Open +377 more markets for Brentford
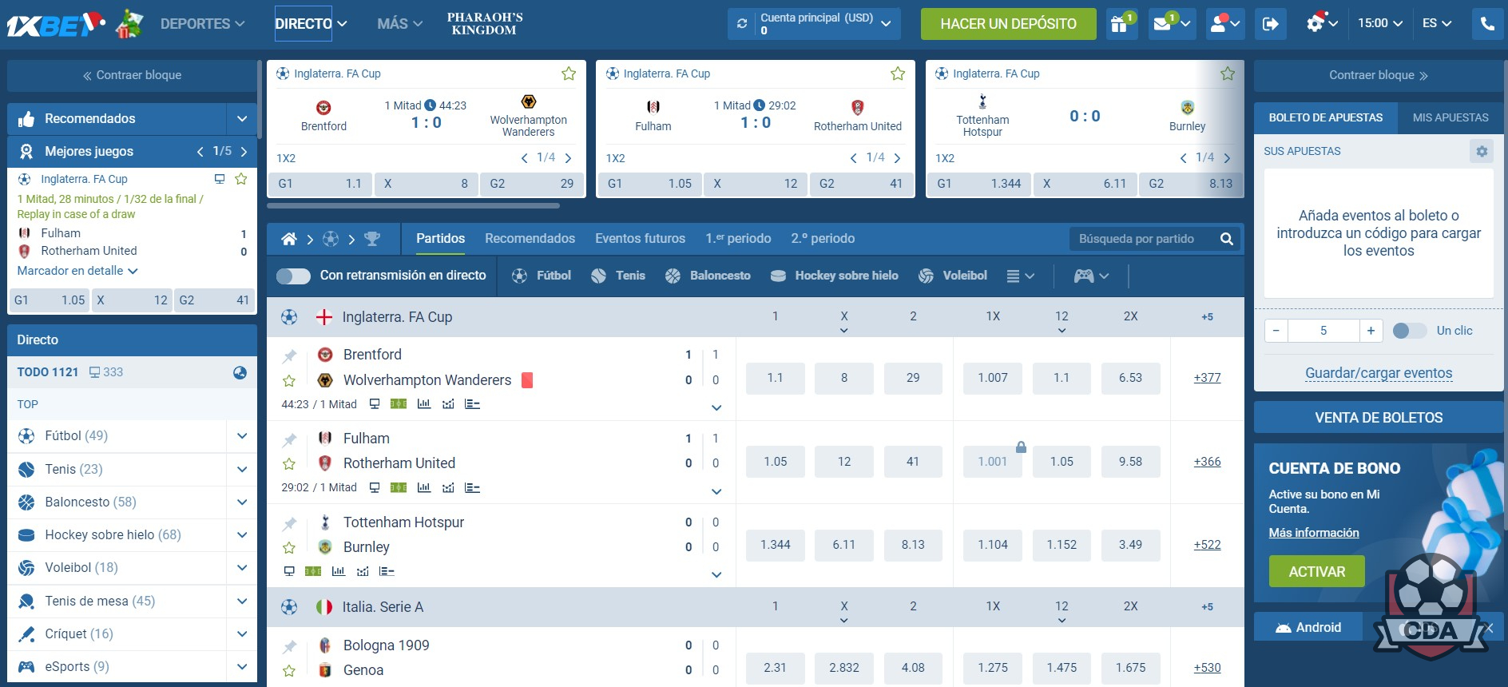Image resolution: width=1508 pixels, height=687 pixels. [1207, 378]
